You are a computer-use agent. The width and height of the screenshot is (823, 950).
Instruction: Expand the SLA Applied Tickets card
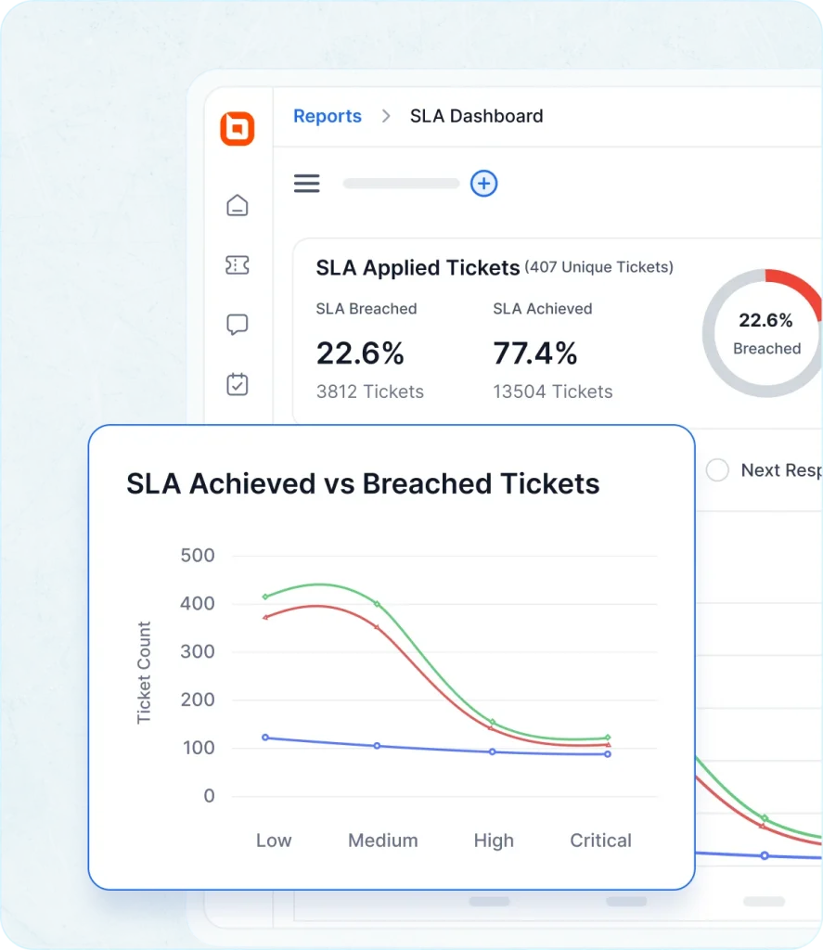tap(417, 268)
